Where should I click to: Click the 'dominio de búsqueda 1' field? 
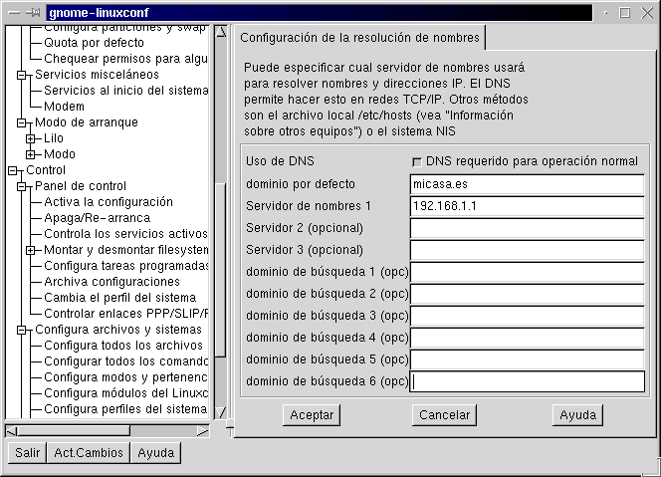[528, 272]
